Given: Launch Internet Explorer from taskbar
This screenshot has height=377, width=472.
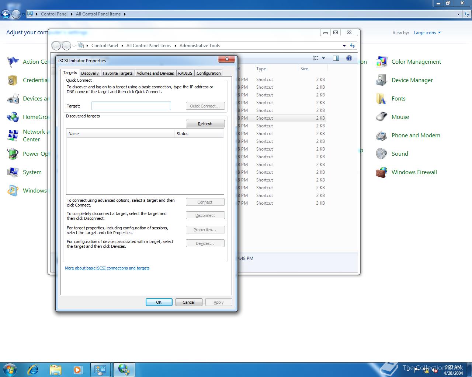Looking at the screenshot, I should click(x=33, y=370).
